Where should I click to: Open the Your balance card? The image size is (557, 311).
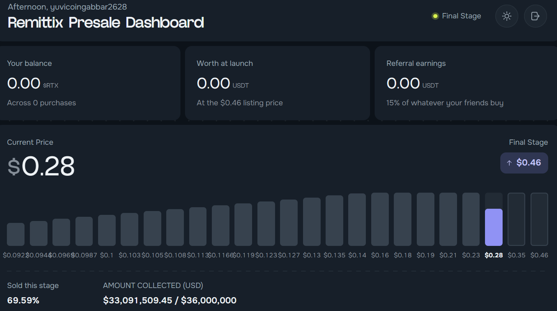89,83
